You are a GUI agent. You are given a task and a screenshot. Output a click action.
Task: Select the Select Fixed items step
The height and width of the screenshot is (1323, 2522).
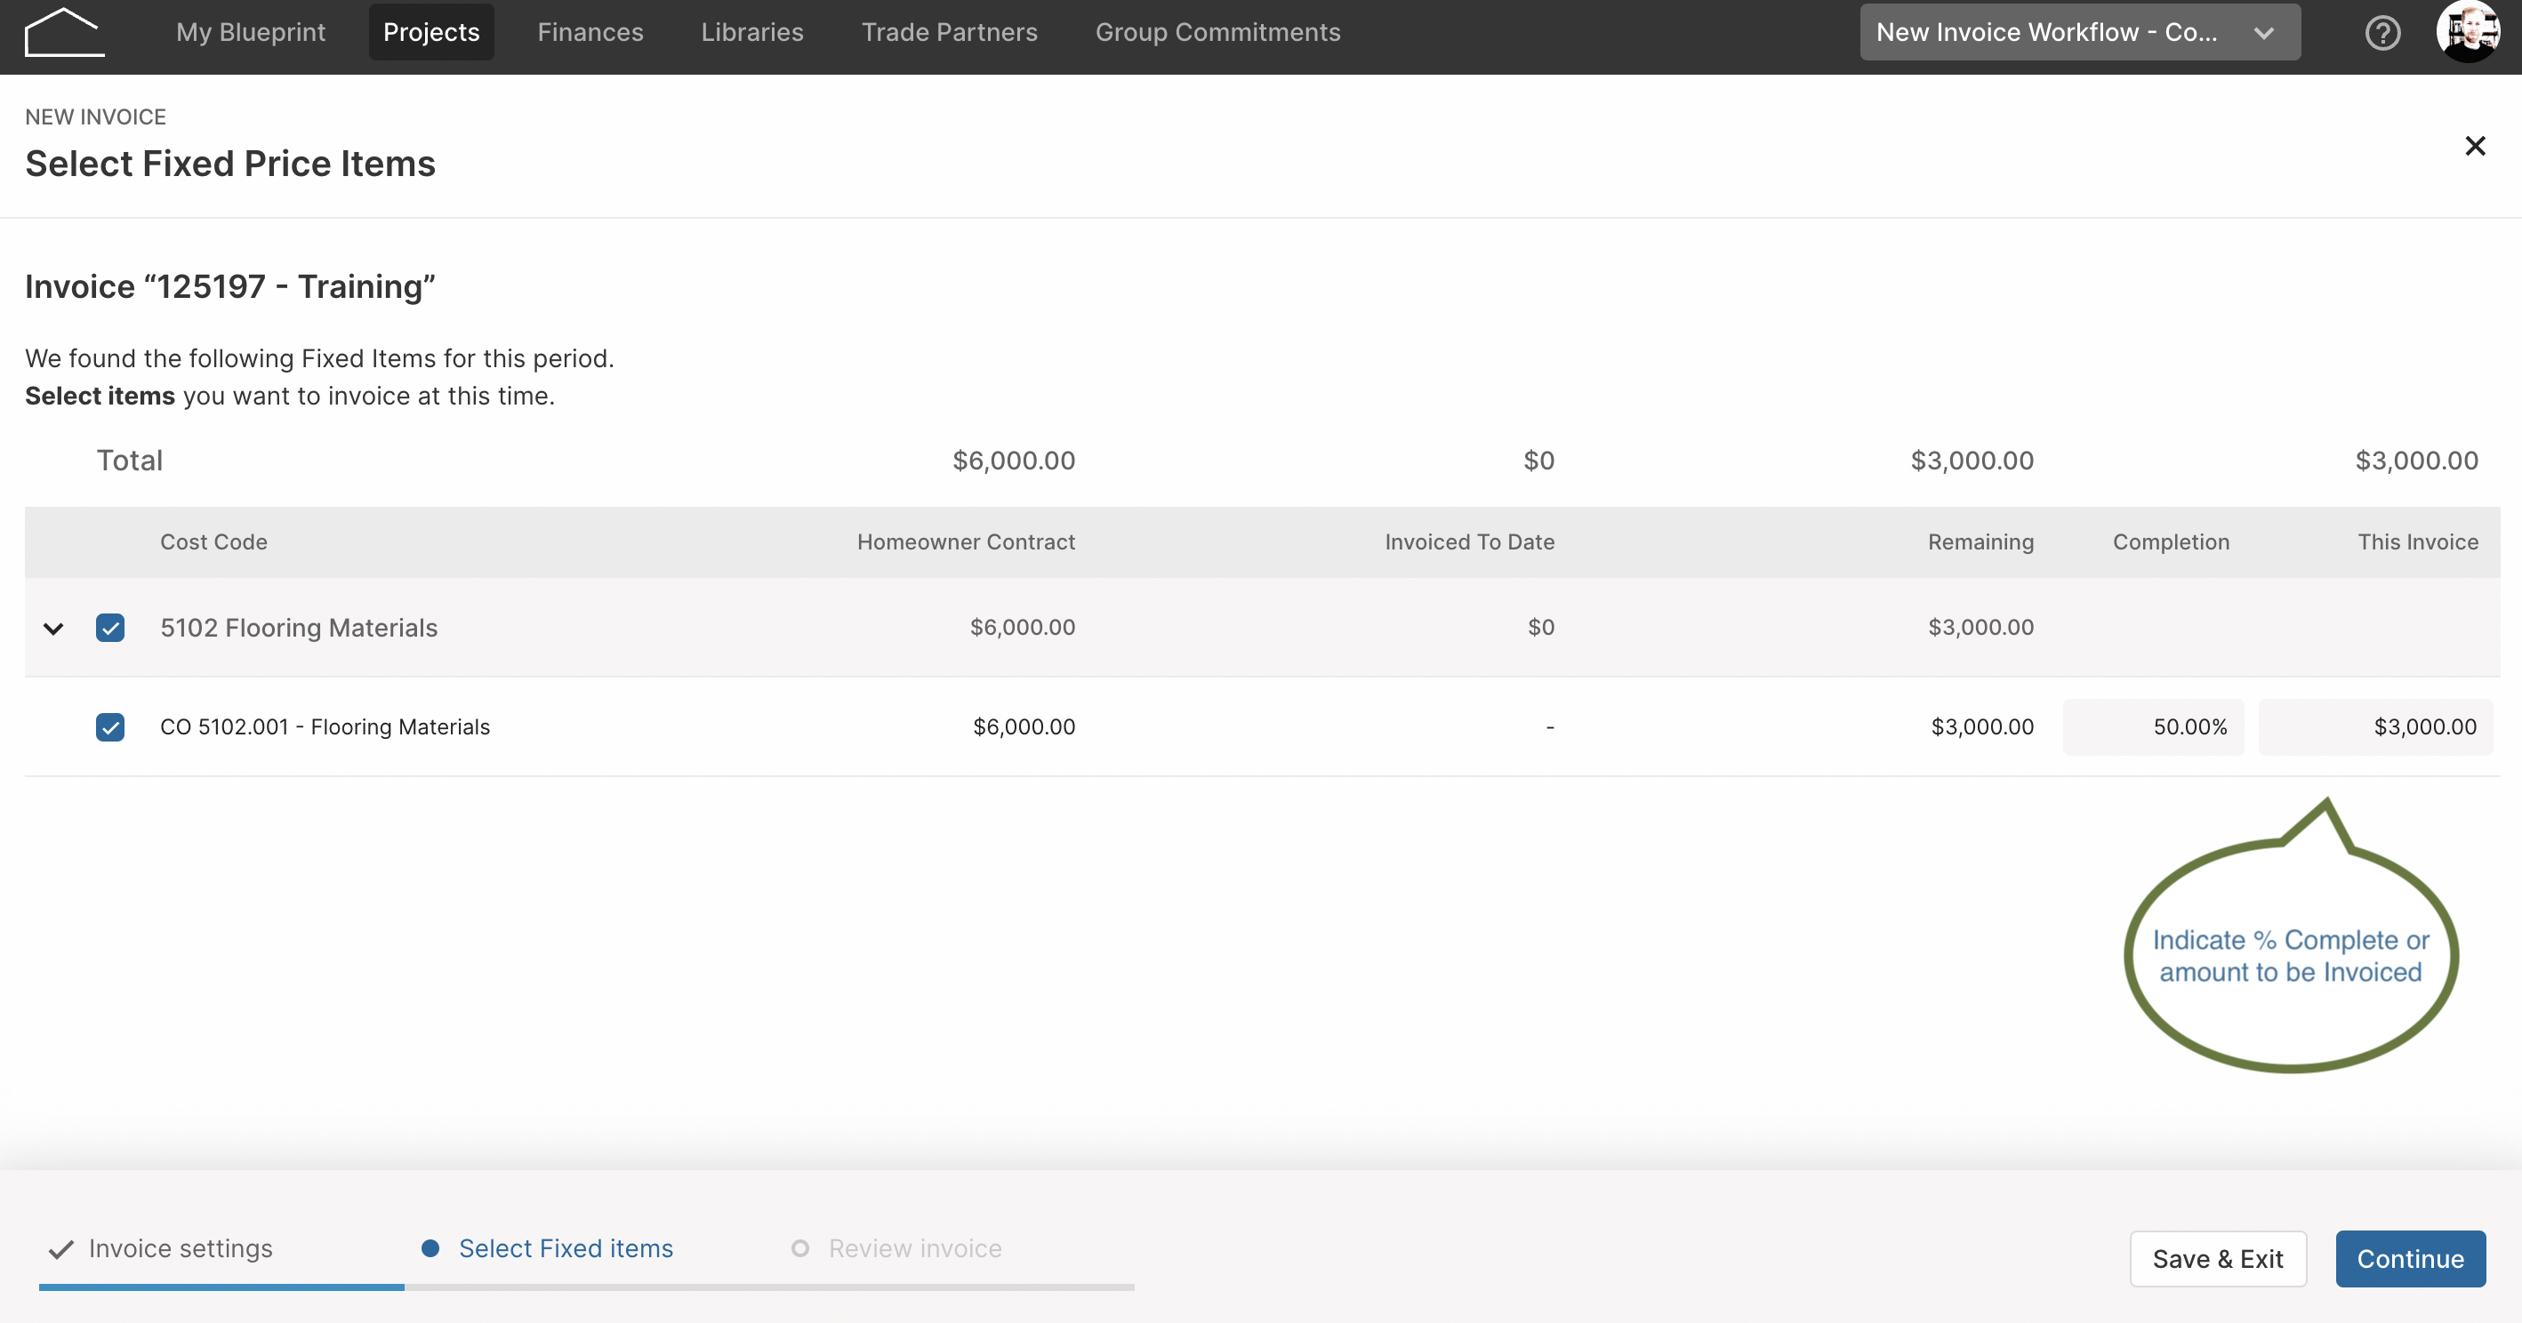click(566, 1248)
